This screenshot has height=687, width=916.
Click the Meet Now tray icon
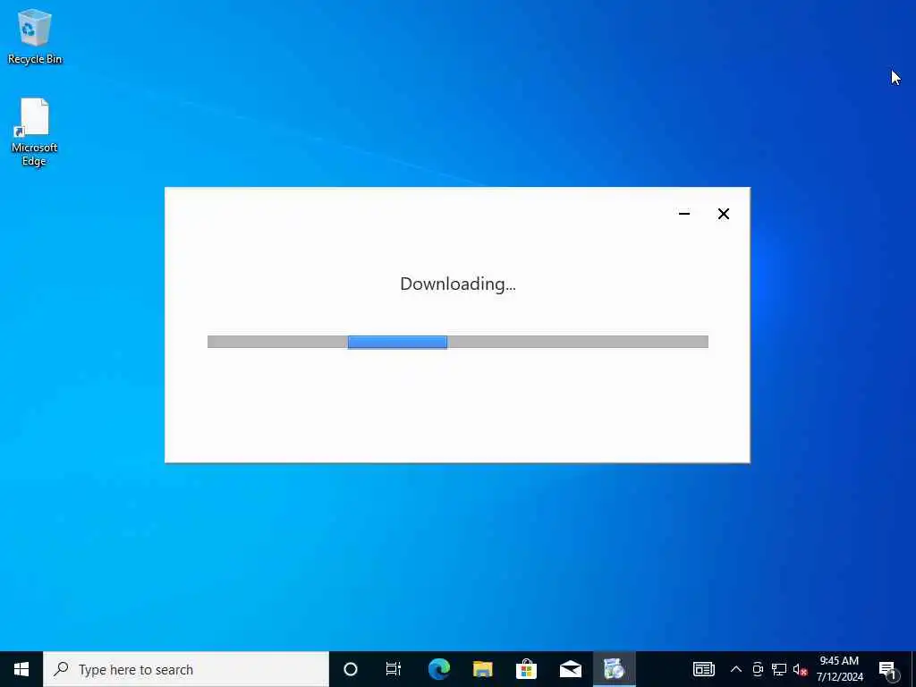pos(758,669)
